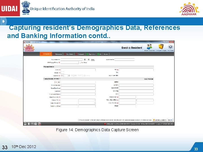The width and height of the screenshot is (203, 152).
Task: Switch to the References tab
Action: tap(58, 54)
